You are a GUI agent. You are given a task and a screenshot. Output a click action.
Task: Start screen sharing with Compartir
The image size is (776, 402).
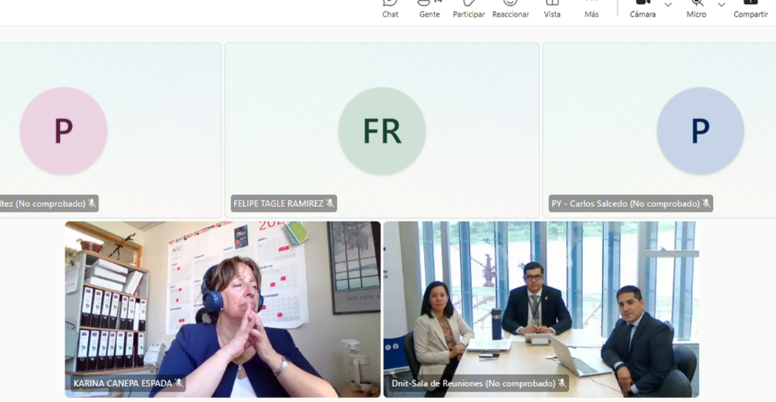point(750,8)
